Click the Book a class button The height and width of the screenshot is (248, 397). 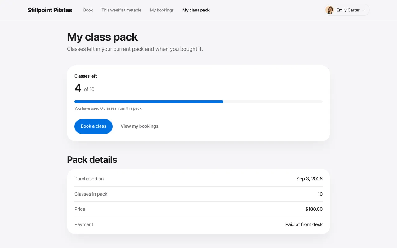[x=93, y=126]
